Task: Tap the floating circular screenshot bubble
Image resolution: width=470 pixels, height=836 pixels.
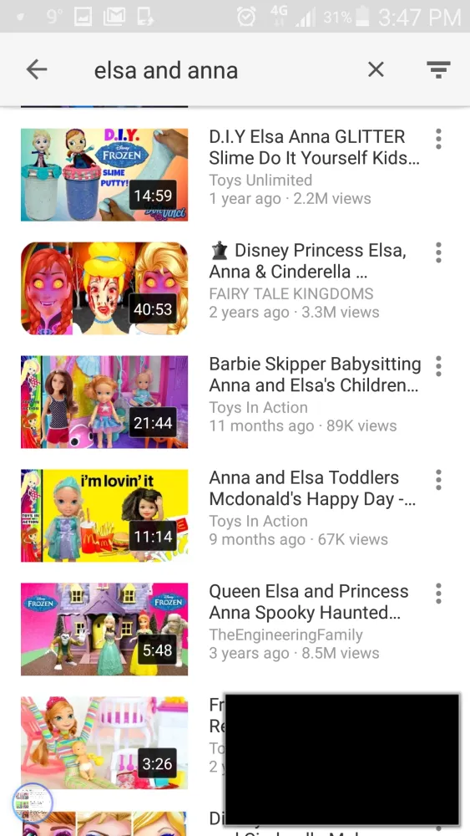Action: coord(33,803)
